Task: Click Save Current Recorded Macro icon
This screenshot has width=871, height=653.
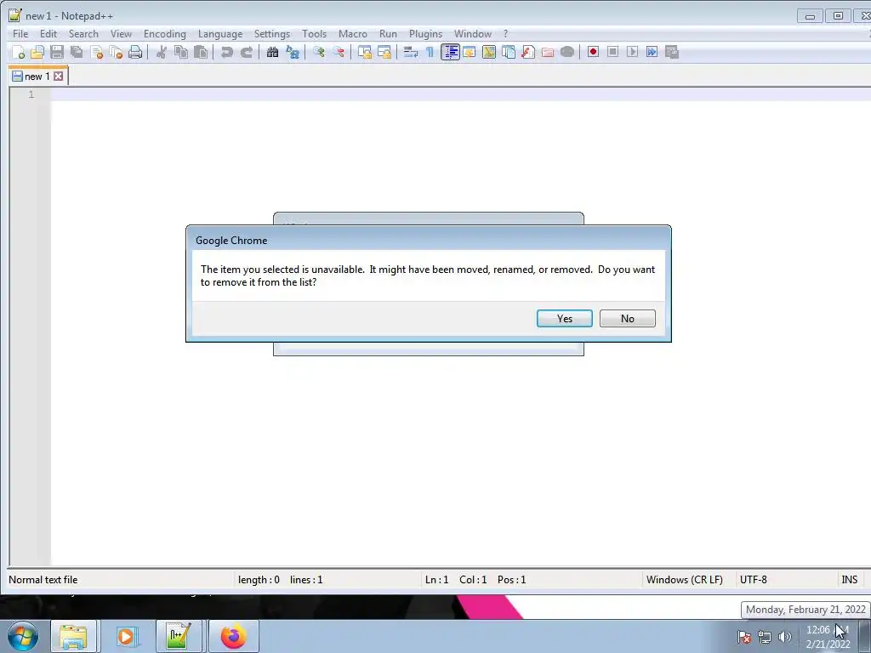Action: tap(672, 52)
